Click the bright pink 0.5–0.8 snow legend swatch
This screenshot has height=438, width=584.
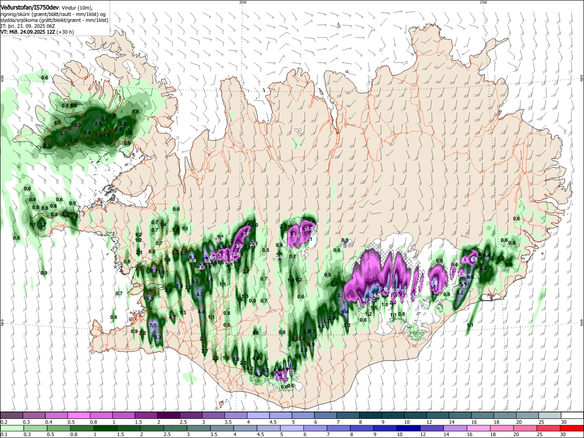(79, 415)
